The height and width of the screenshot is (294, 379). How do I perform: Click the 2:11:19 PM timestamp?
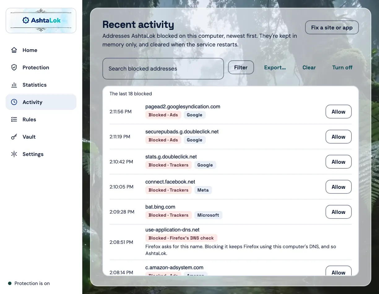tap(120, 136)
